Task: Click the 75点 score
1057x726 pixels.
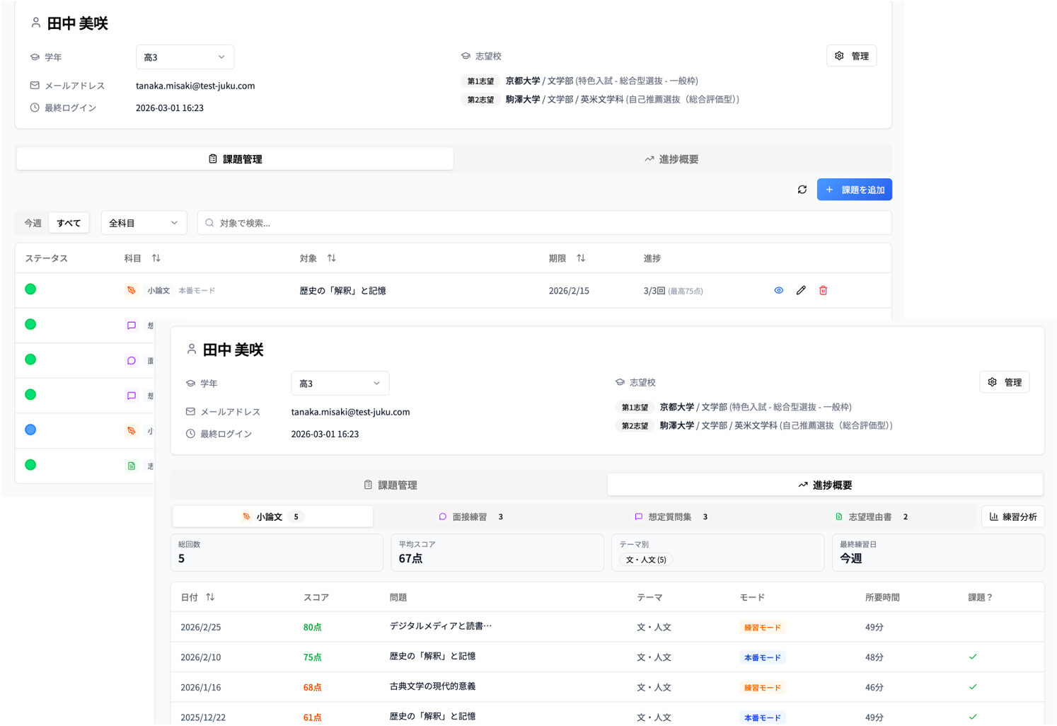Action: [312, 657]
